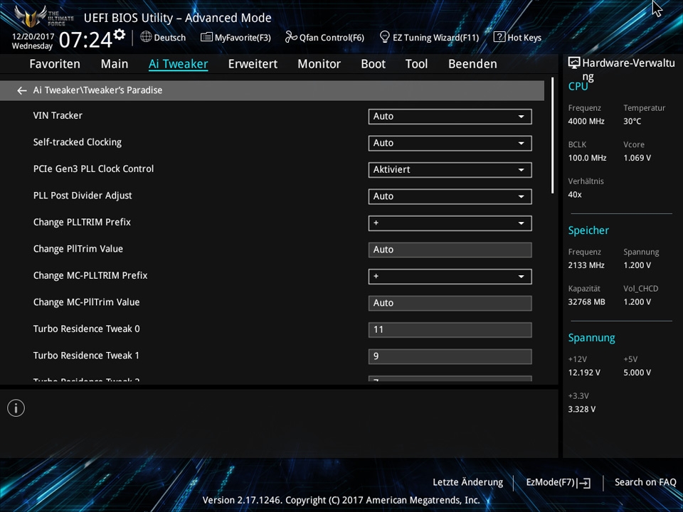Click the CPU temperature 30°C value
Screen dimensions: 683x512
[x=632, y=122]
